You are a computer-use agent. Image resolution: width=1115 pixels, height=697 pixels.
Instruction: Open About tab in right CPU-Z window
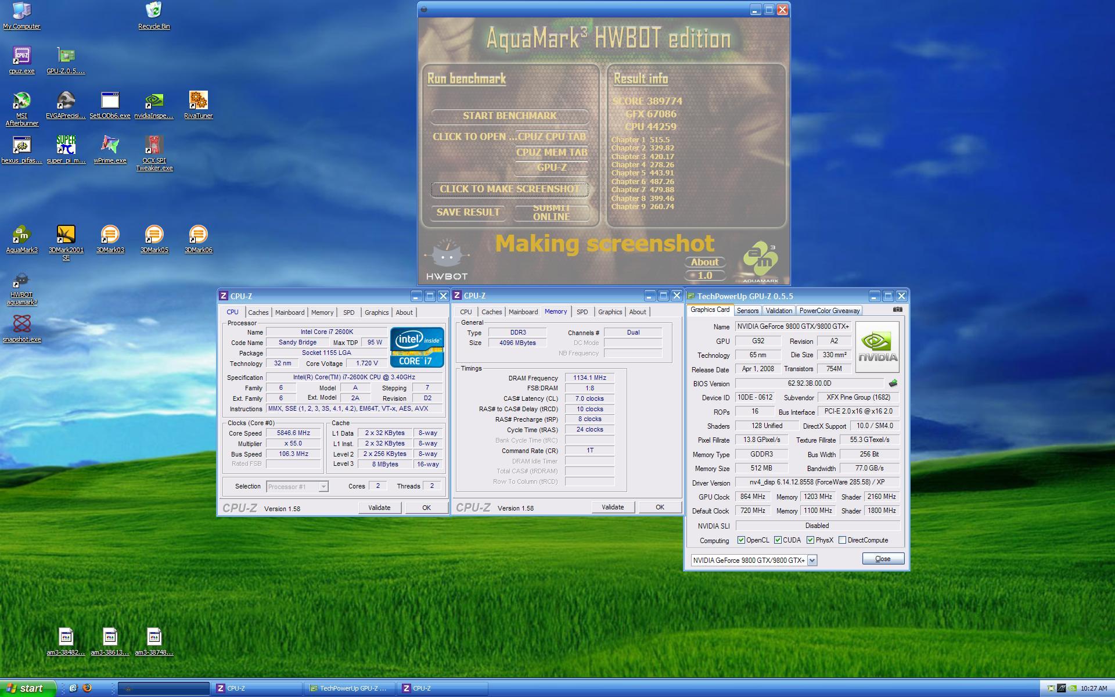pyautogui.click(x=637, y=312)
